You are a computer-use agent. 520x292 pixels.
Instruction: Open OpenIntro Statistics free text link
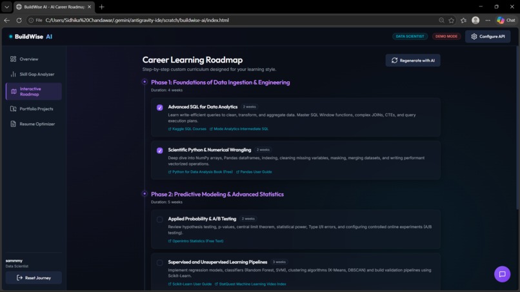195,241
